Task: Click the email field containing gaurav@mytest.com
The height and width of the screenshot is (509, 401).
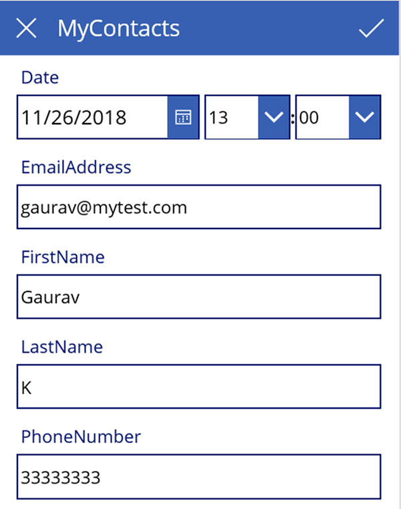Action: (x=198, y=208)
